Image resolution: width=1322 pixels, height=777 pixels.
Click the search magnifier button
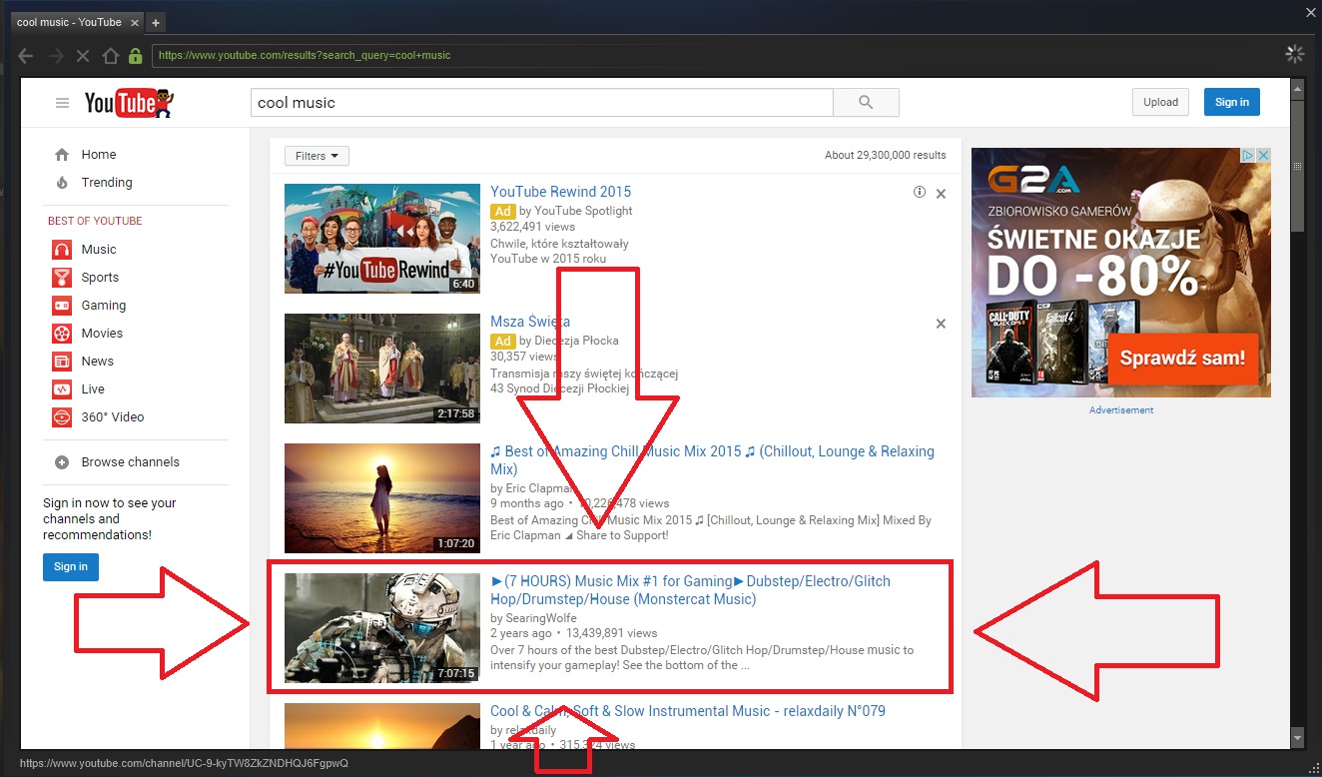click(866, 103)
